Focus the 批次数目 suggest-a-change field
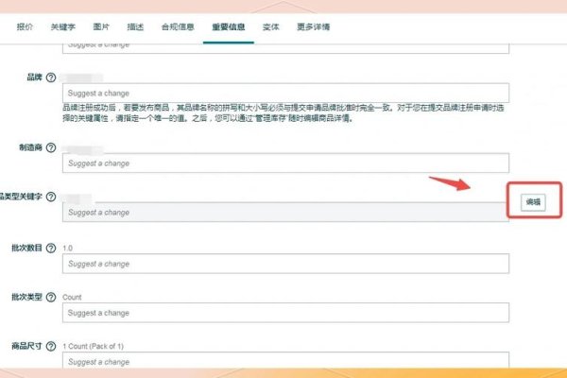Viewport: 567px width, 378px height. (285, 264)
